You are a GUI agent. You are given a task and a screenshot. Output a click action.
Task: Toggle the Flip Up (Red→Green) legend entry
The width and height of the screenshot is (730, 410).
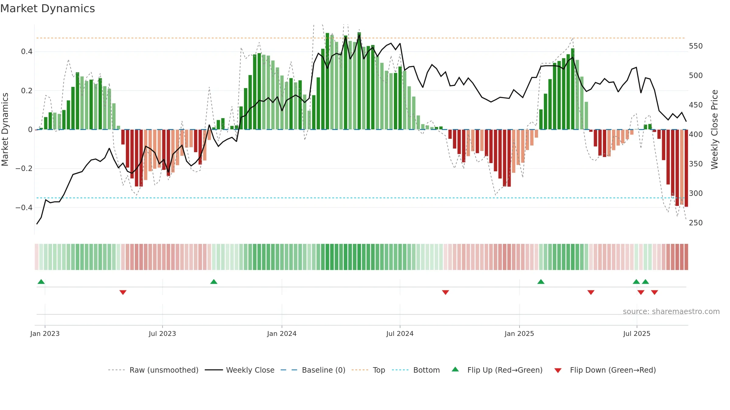[497, 370]
